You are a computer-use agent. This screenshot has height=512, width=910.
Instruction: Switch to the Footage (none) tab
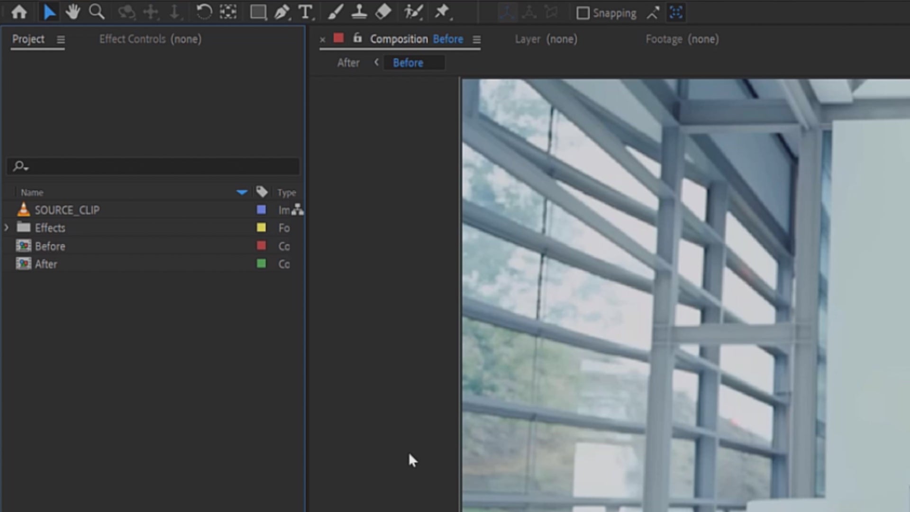682,39
